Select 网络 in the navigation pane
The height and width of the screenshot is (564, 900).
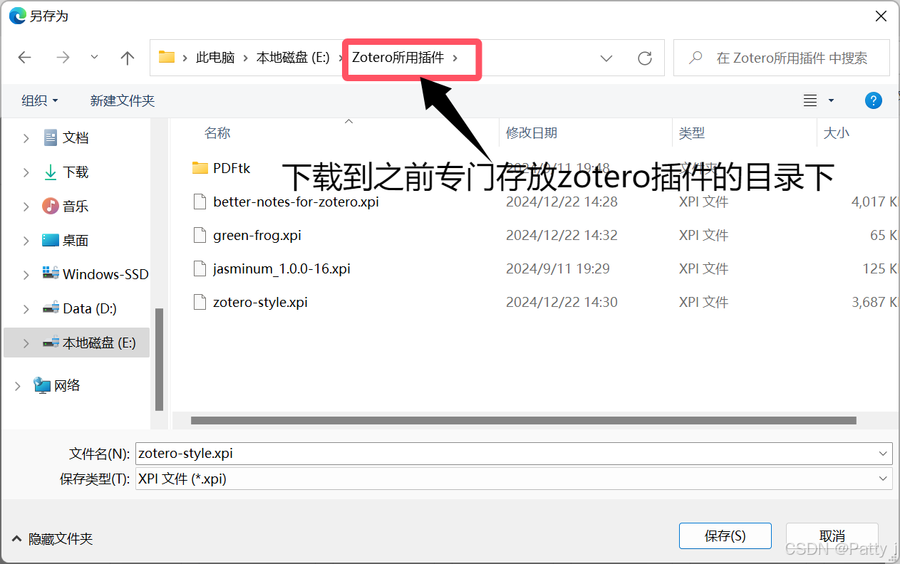click(x=67, y=385)
